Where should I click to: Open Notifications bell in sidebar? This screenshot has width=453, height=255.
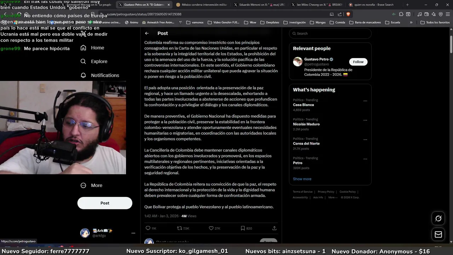pos(100,75)
